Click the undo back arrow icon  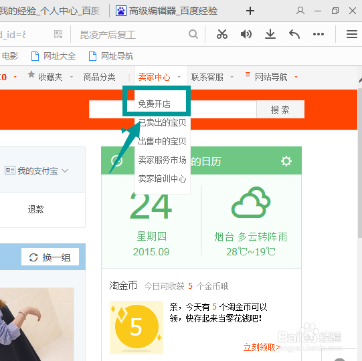[x=294, y=34]
